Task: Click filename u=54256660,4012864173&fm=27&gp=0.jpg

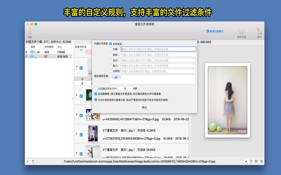Action: 130,119
